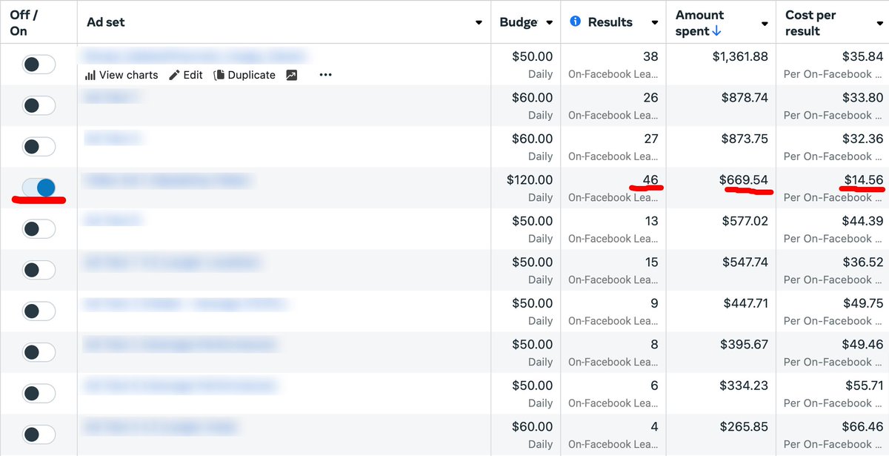Open the Results column dropdown arrow
Screen dimensions: 889x456
(654, 23)
